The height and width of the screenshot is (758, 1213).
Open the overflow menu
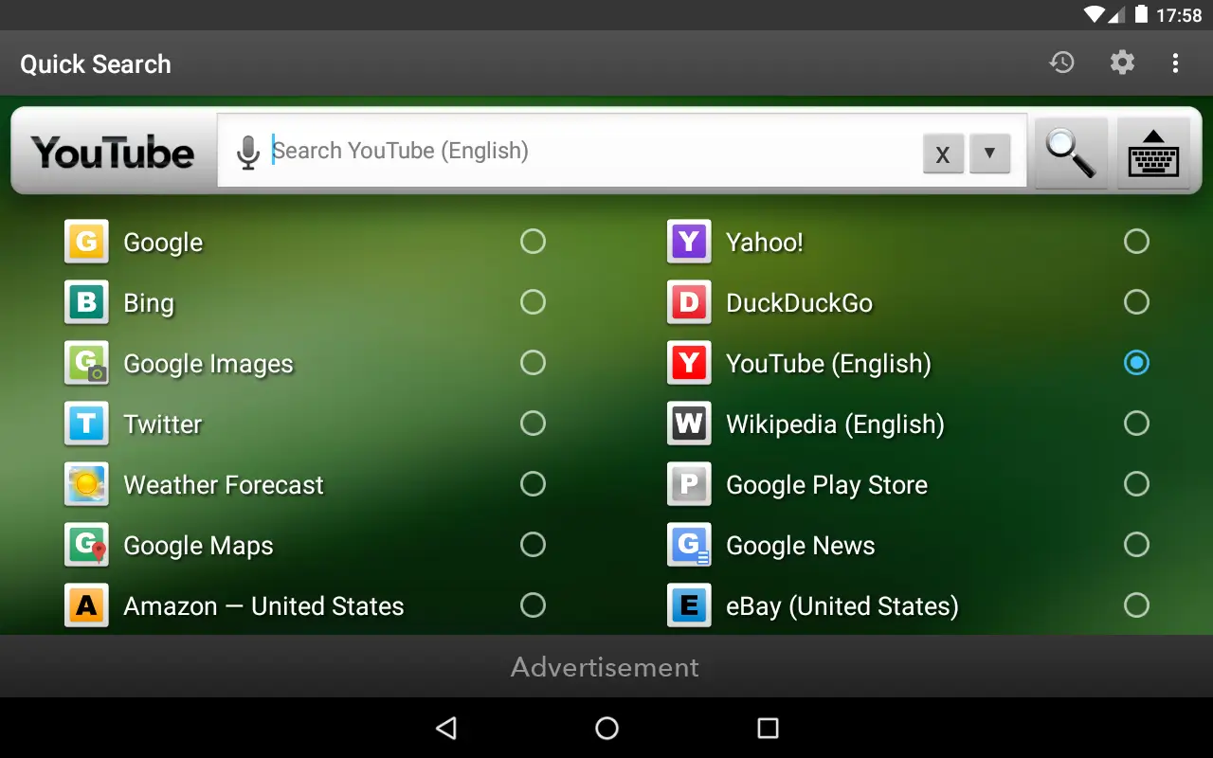[x=1175, y=63]
